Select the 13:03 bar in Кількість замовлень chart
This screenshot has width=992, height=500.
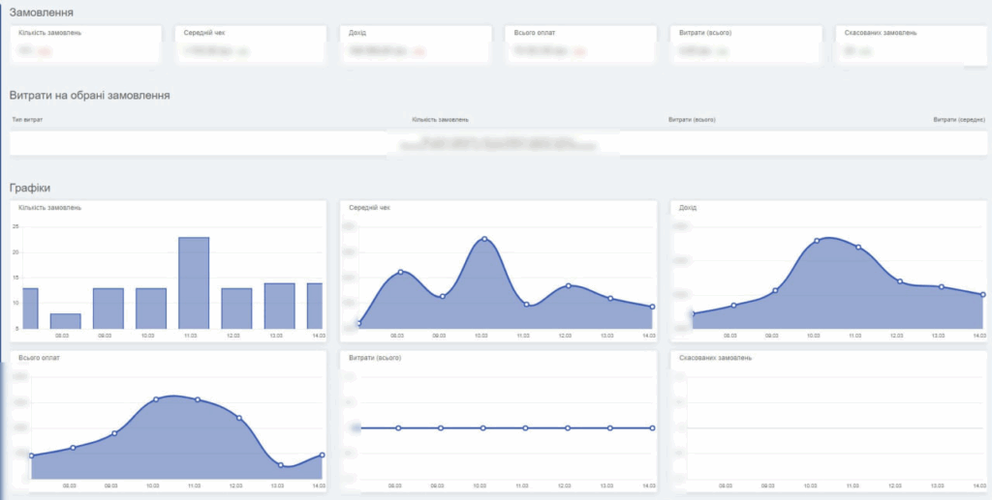pyautogui.click(x=279, y=306)
